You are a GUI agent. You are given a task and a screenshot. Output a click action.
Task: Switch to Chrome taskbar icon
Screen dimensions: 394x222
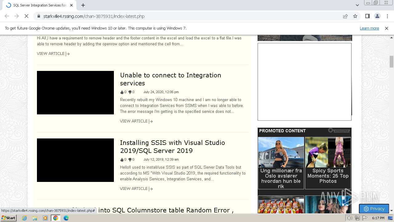pos(56,218)
